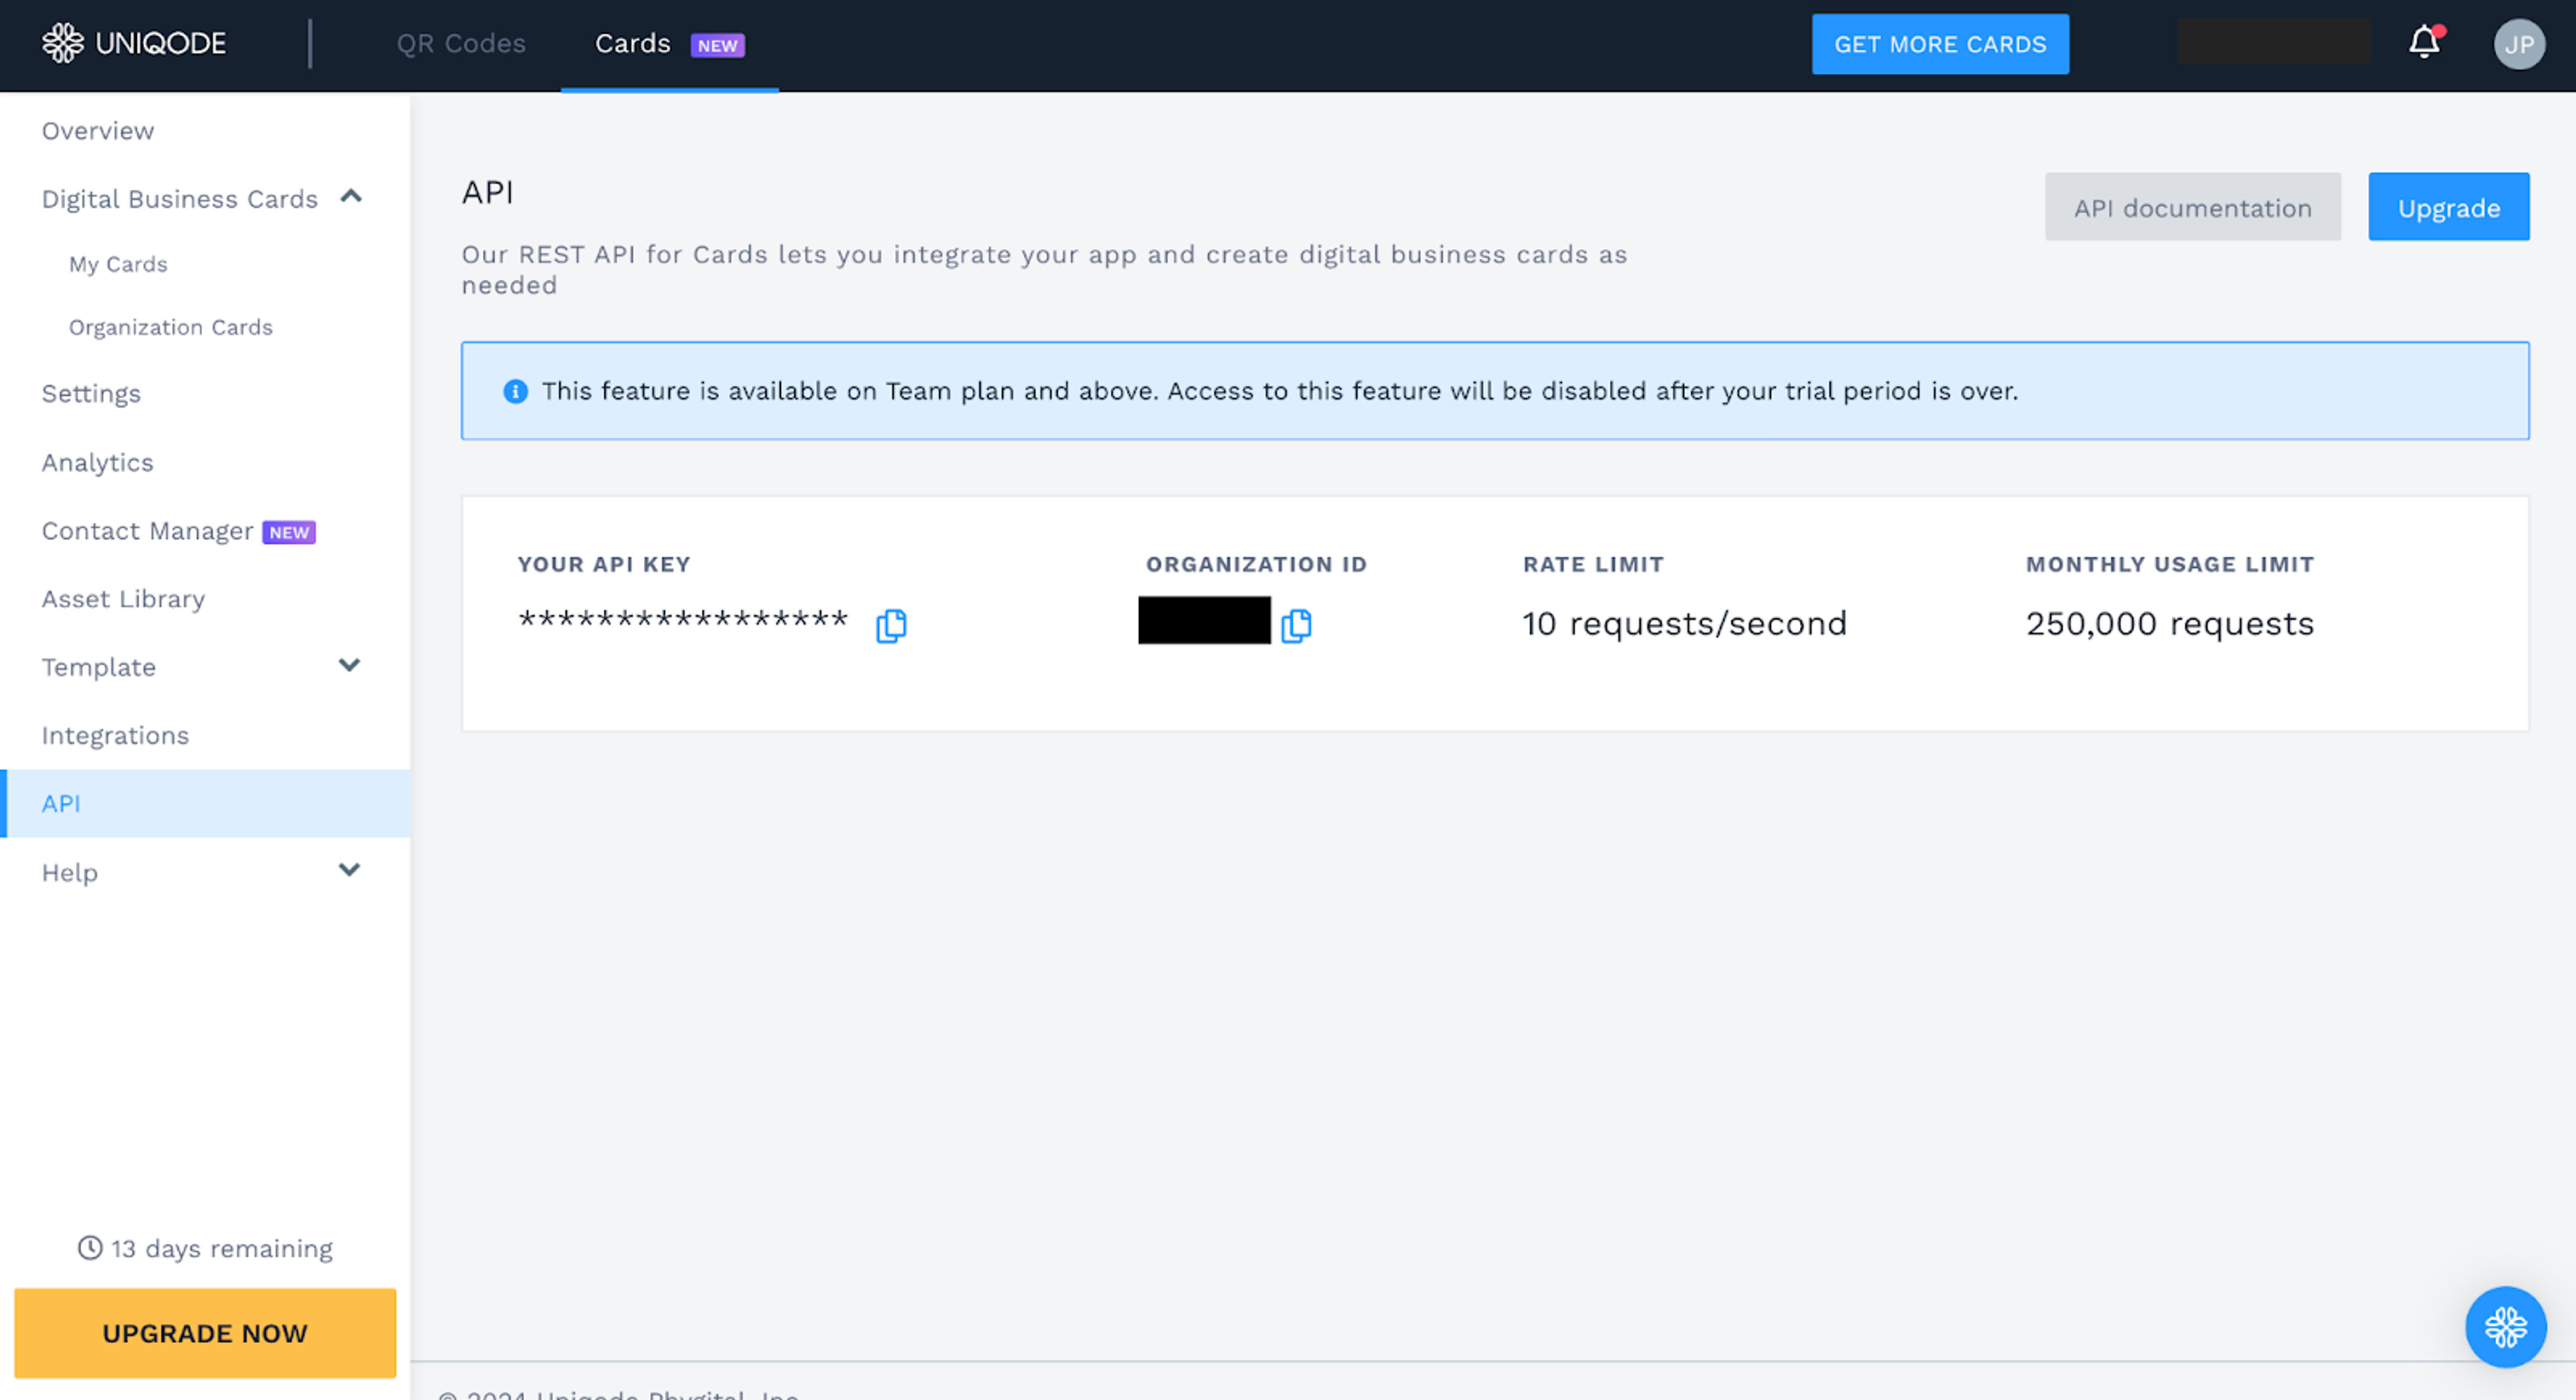Click the clock icon beside days remaining
This screenshot has height=1400, width=2576.
(x=90, y=1247)
